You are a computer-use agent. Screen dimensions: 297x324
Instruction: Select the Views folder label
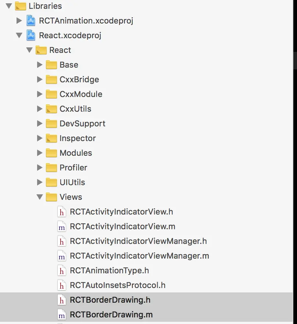[x=71, y=197]
